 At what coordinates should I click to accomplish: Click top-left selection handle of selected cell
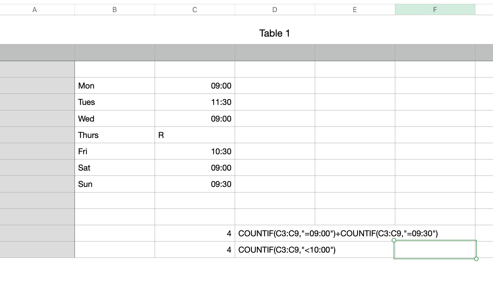[394, 240]
